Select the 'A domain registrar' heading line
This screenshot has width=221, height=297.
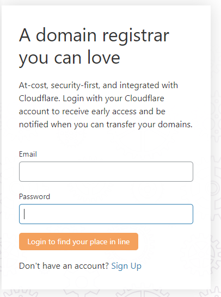[94, 35]
